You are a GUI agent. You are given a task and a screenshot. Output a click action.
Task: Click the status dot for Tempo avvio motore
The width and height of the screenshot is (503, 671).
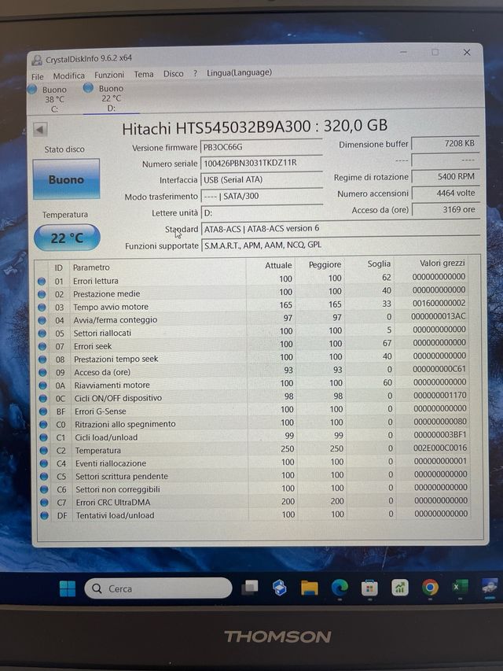click(x=42, y=308)
